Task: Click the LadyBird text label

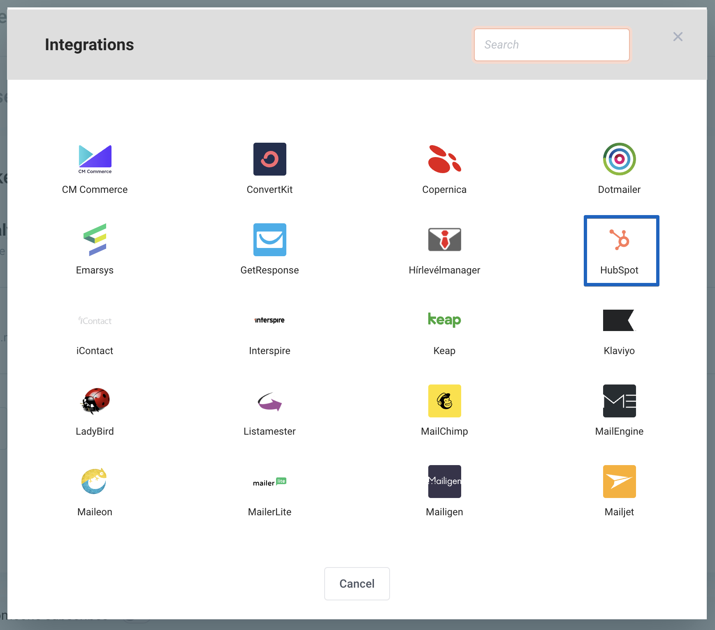Action: pyautogui.click(x=95, y=431)
